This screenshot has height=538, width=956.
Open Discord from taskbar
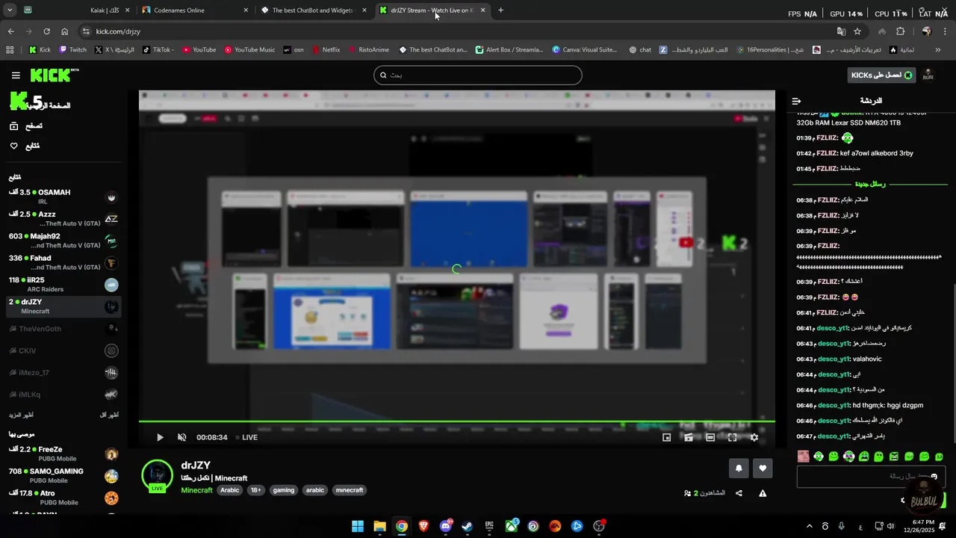click(446, 526)
